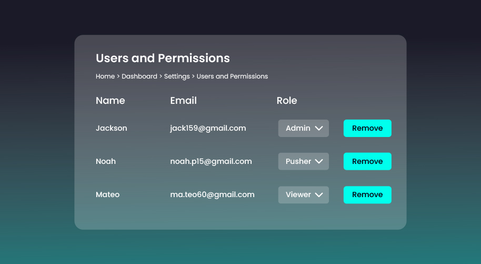
Task: Click the Email column header
Action: 183,101
